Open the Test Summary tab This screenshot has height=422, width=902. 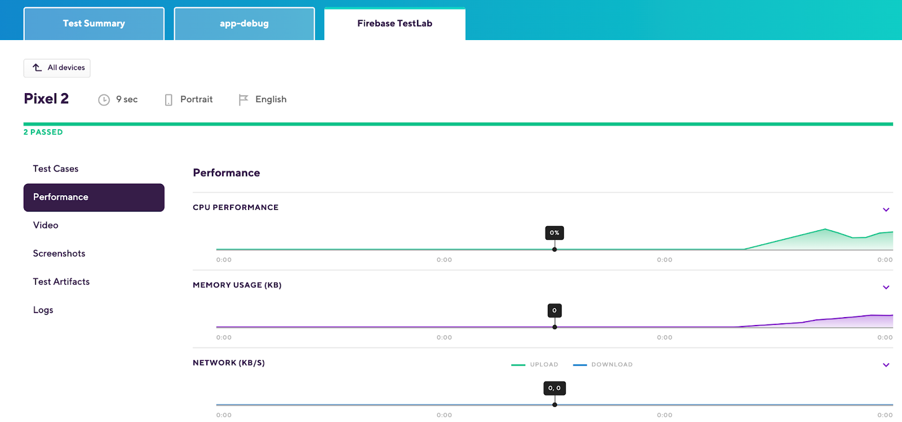(94, 24)
